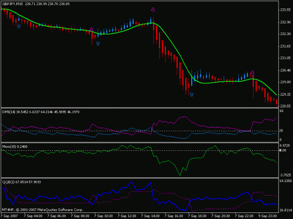Click the GBPJPY,M15 chart title label
Viewport: 293px width, 219px height.
click(13, 4)
